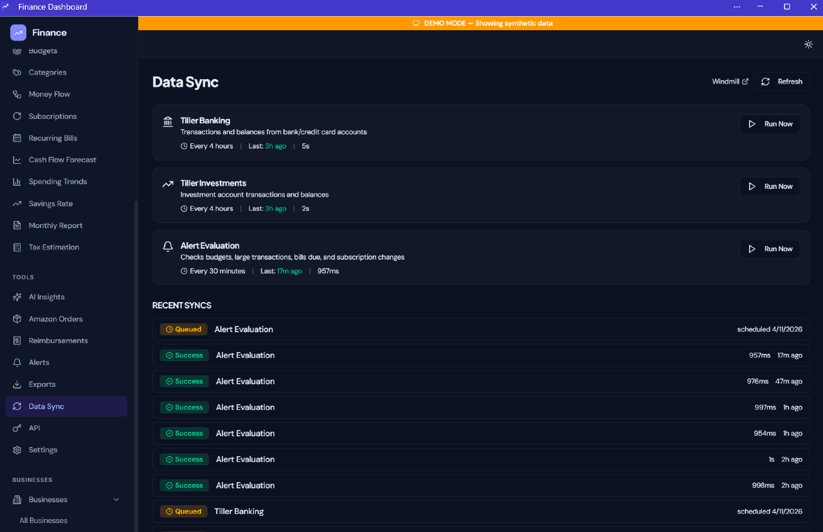Screen dimensions: 823x532
Task: Select the Cash Flow Forecast chart icon
Action: pos(16,159)
